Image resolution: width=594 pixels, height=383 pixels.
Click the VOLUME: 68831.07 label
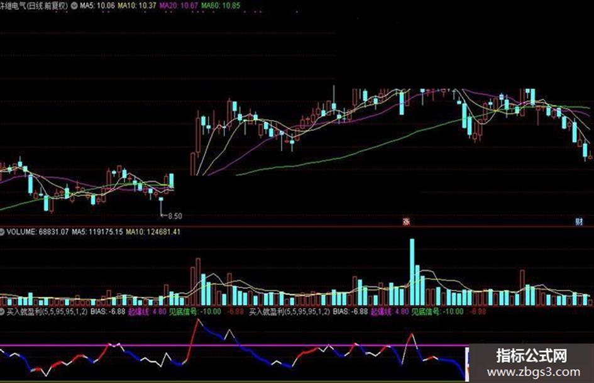point(38,231)
